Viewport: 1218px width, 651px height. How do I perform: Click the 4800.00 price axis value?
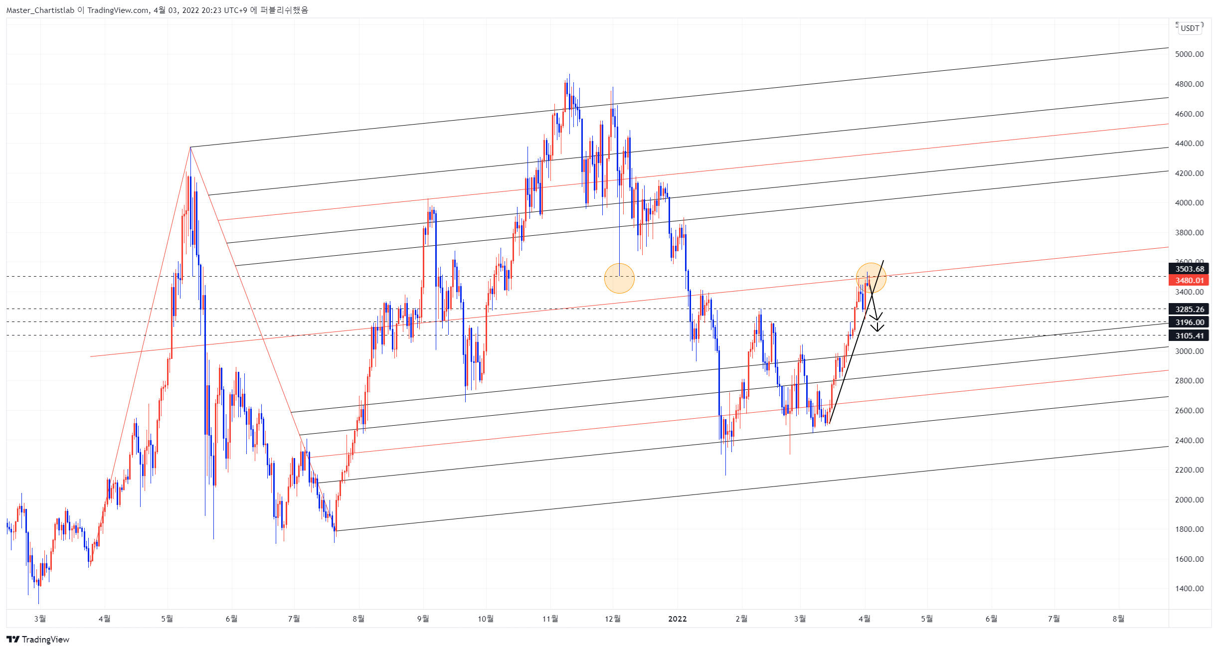pyautogui.click(x=1189, y=84)
